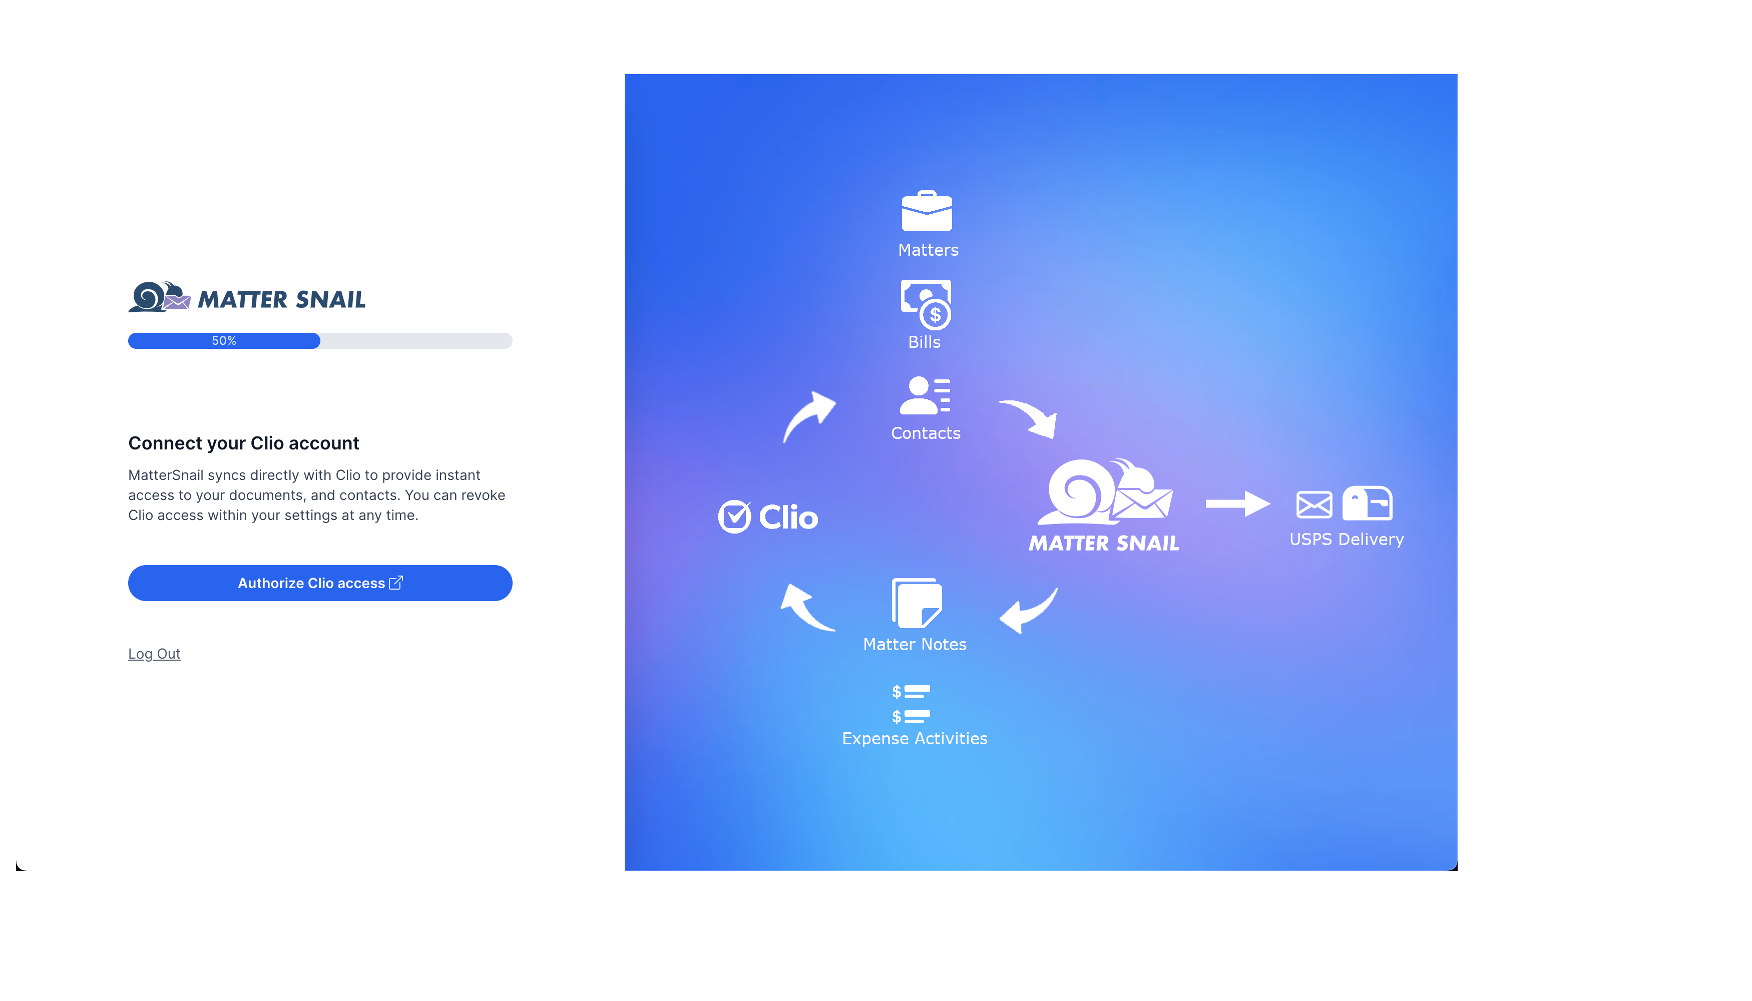Click the Contacts person icon
1752x1001 pixels.
tap(925, 395)
